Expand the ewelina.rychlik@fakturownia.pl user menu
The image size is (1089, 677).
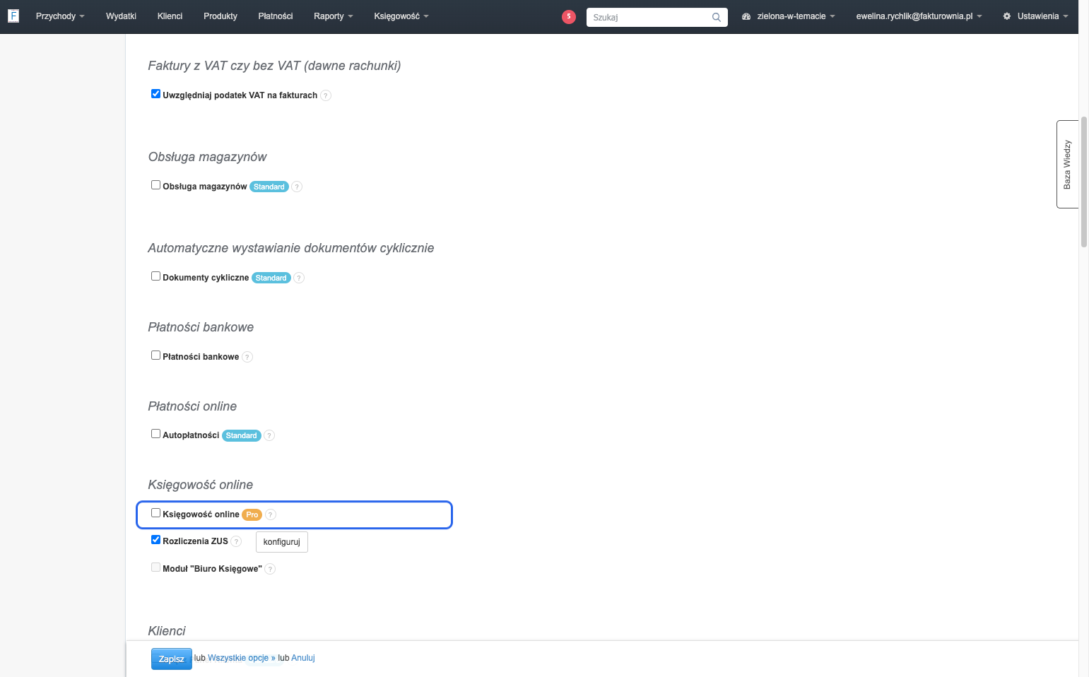(919, 16)
